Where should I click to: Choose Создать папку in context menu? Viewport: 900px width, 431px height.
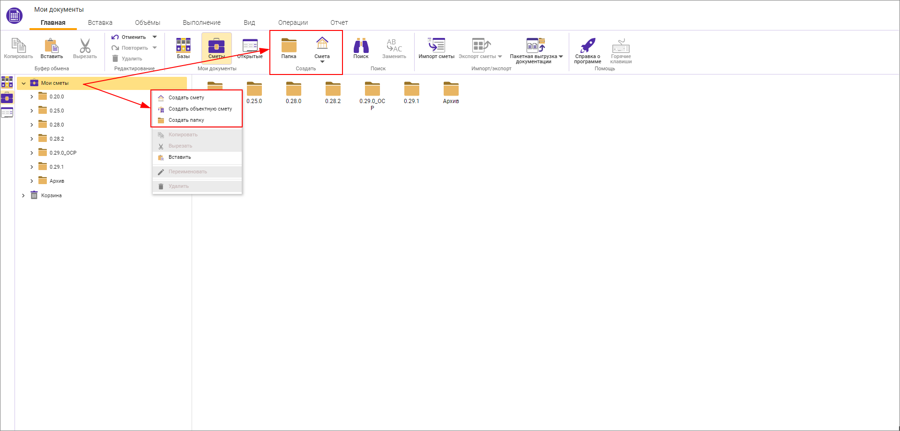197,120
